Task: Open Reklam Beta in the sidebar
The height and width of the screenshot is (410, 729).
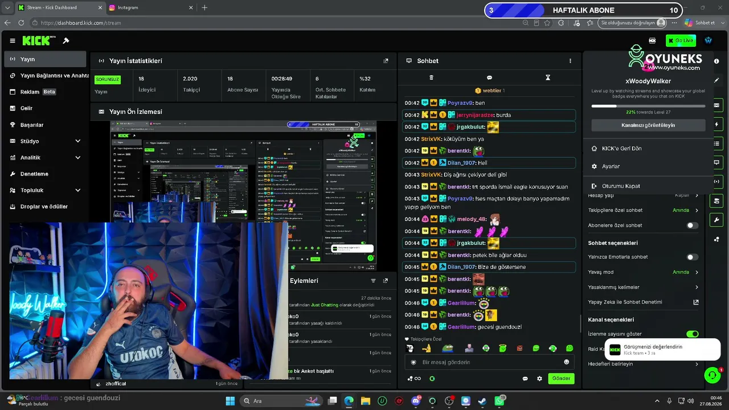Action: click(45, 92)
